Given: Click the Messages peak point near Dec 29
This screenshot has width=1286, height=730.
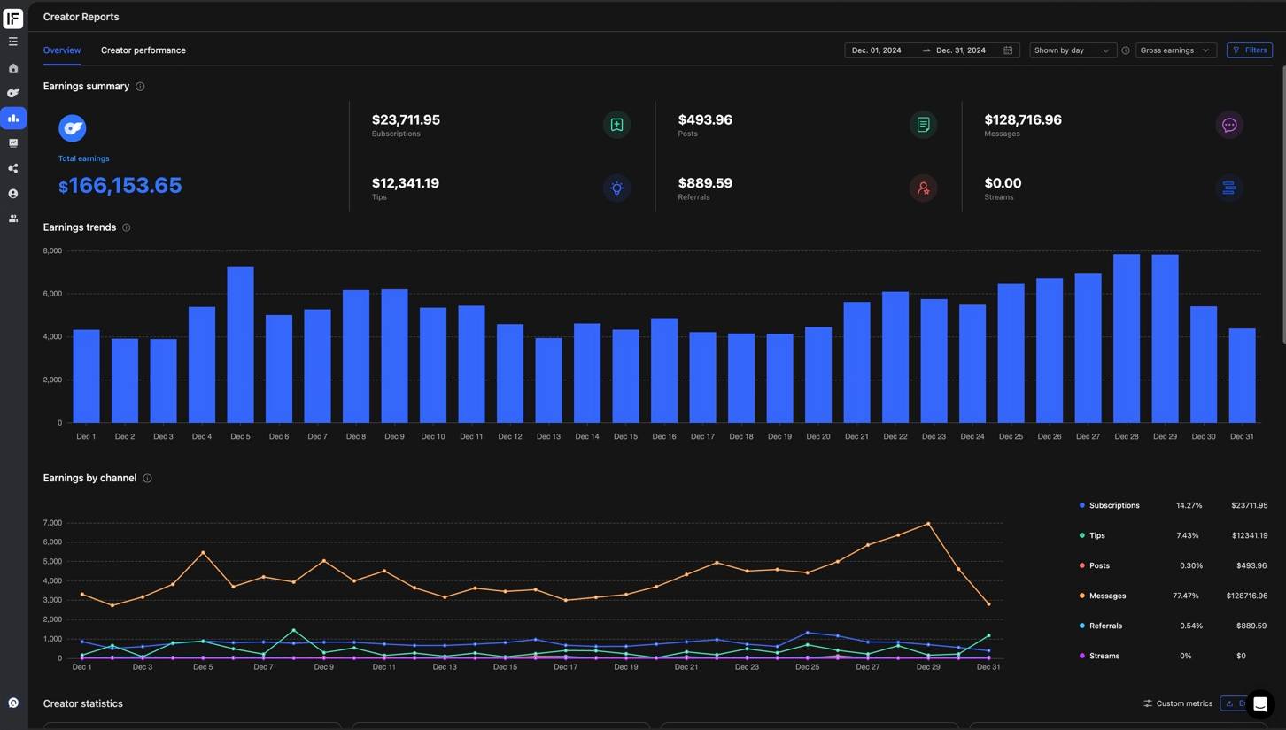Looking at the screenshot, I should point(928,524).
